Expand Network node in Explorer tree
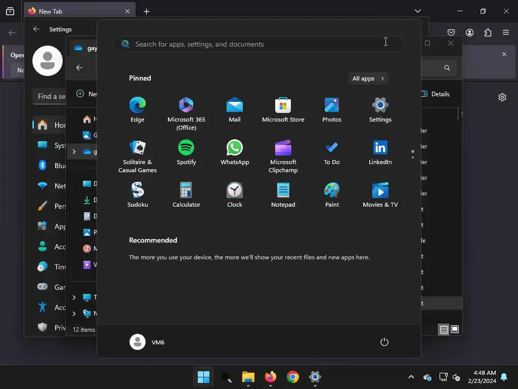Screen dimensions: 518x389 [74, 313]
